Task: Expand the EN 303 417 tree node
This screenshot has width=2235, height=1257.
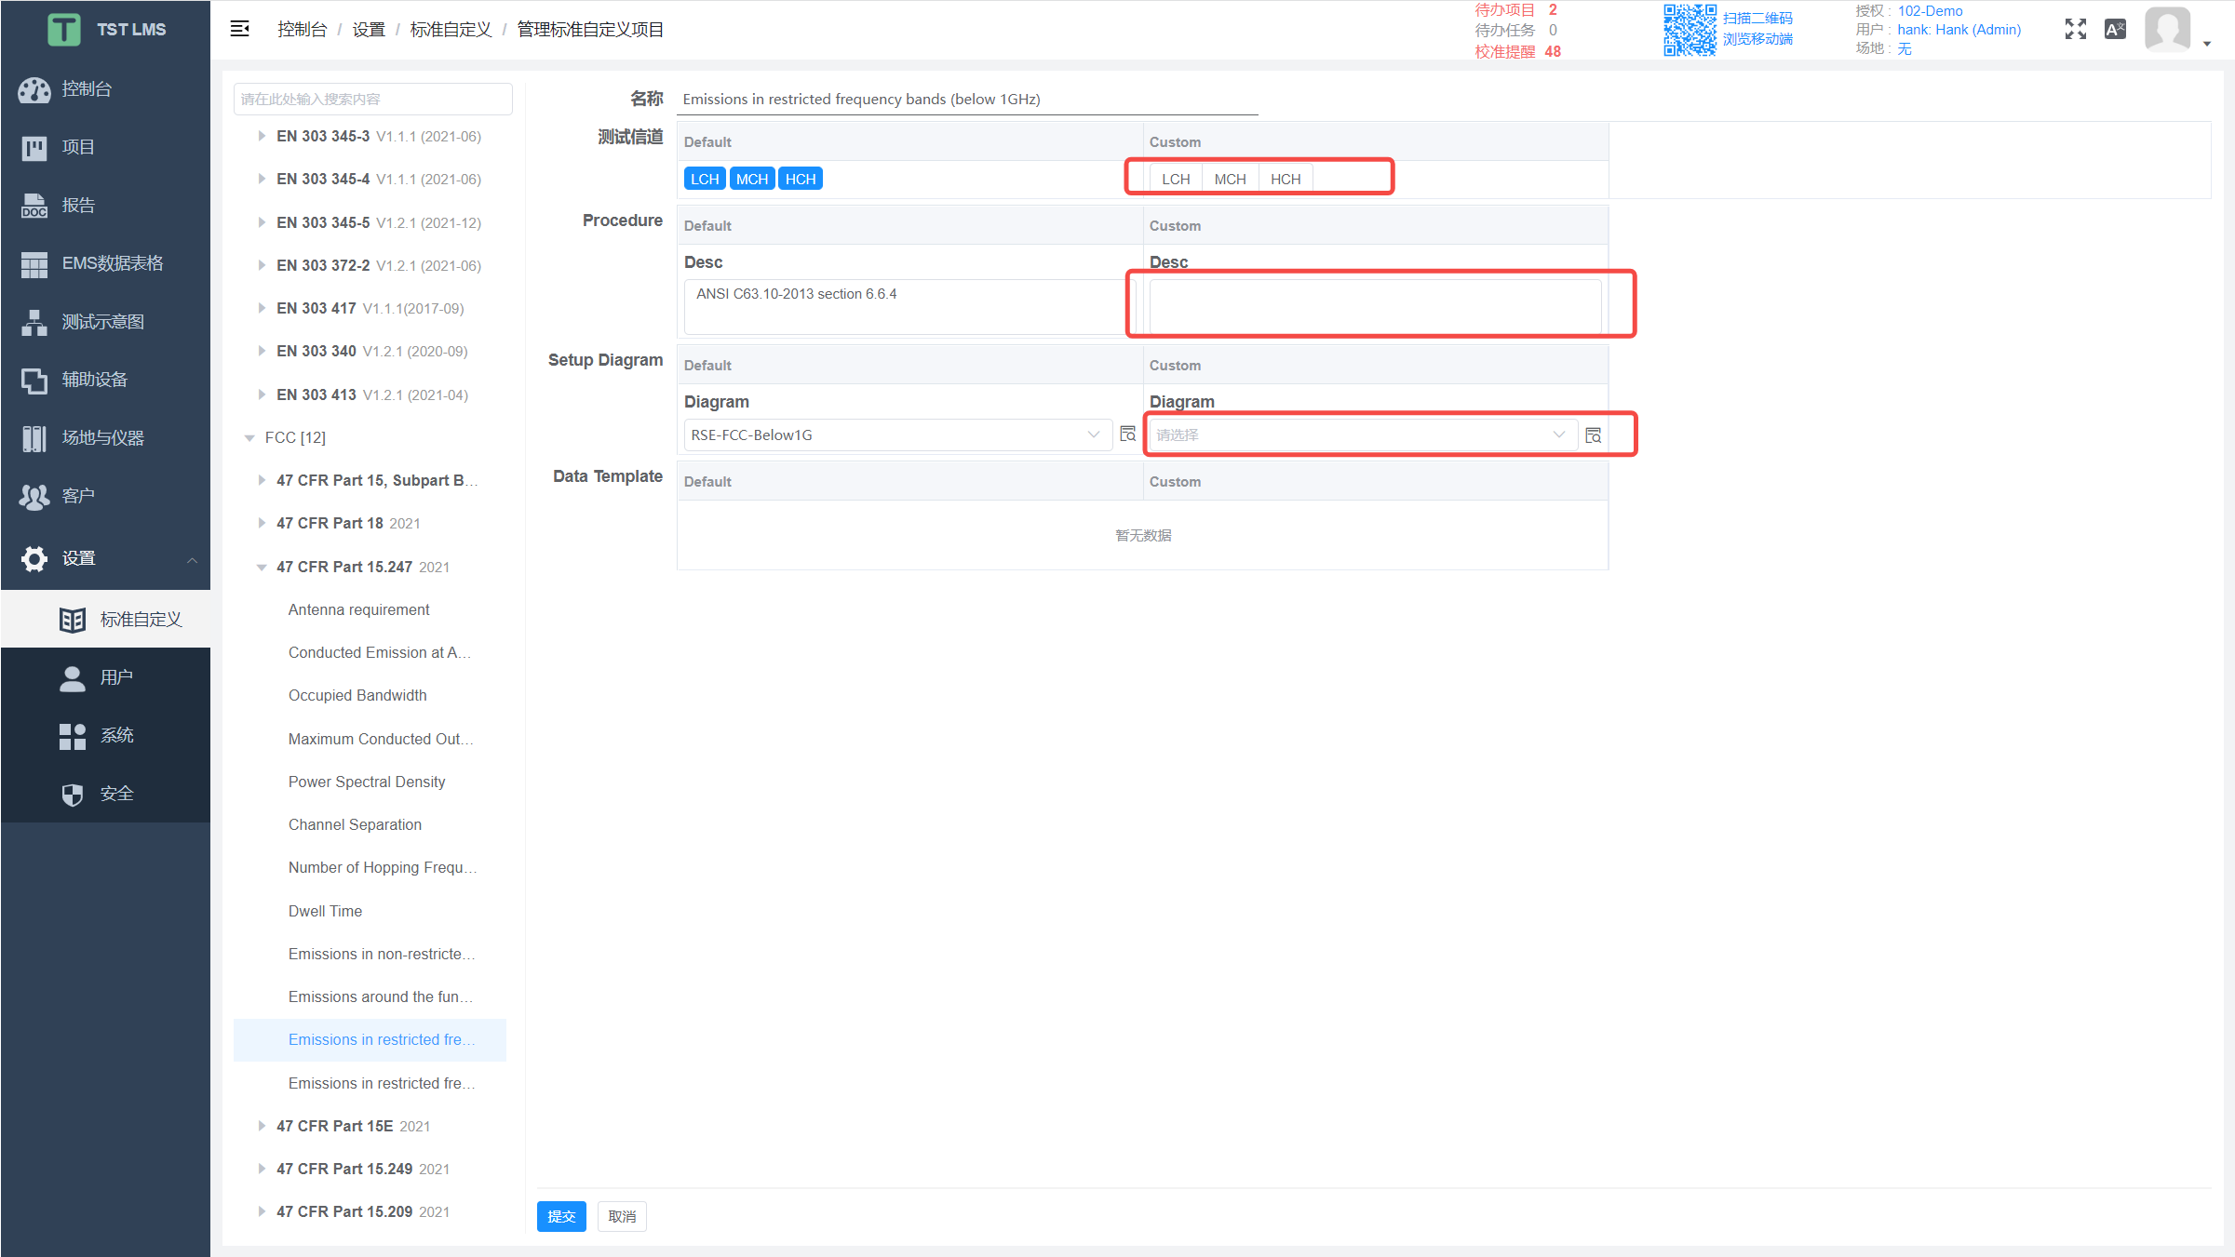Action: 262,308
